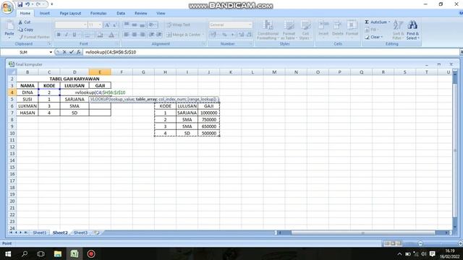The height and width of the screenshot is (260, 463).
Task: Select the Format Painter tool
Action: pos(34,37)
